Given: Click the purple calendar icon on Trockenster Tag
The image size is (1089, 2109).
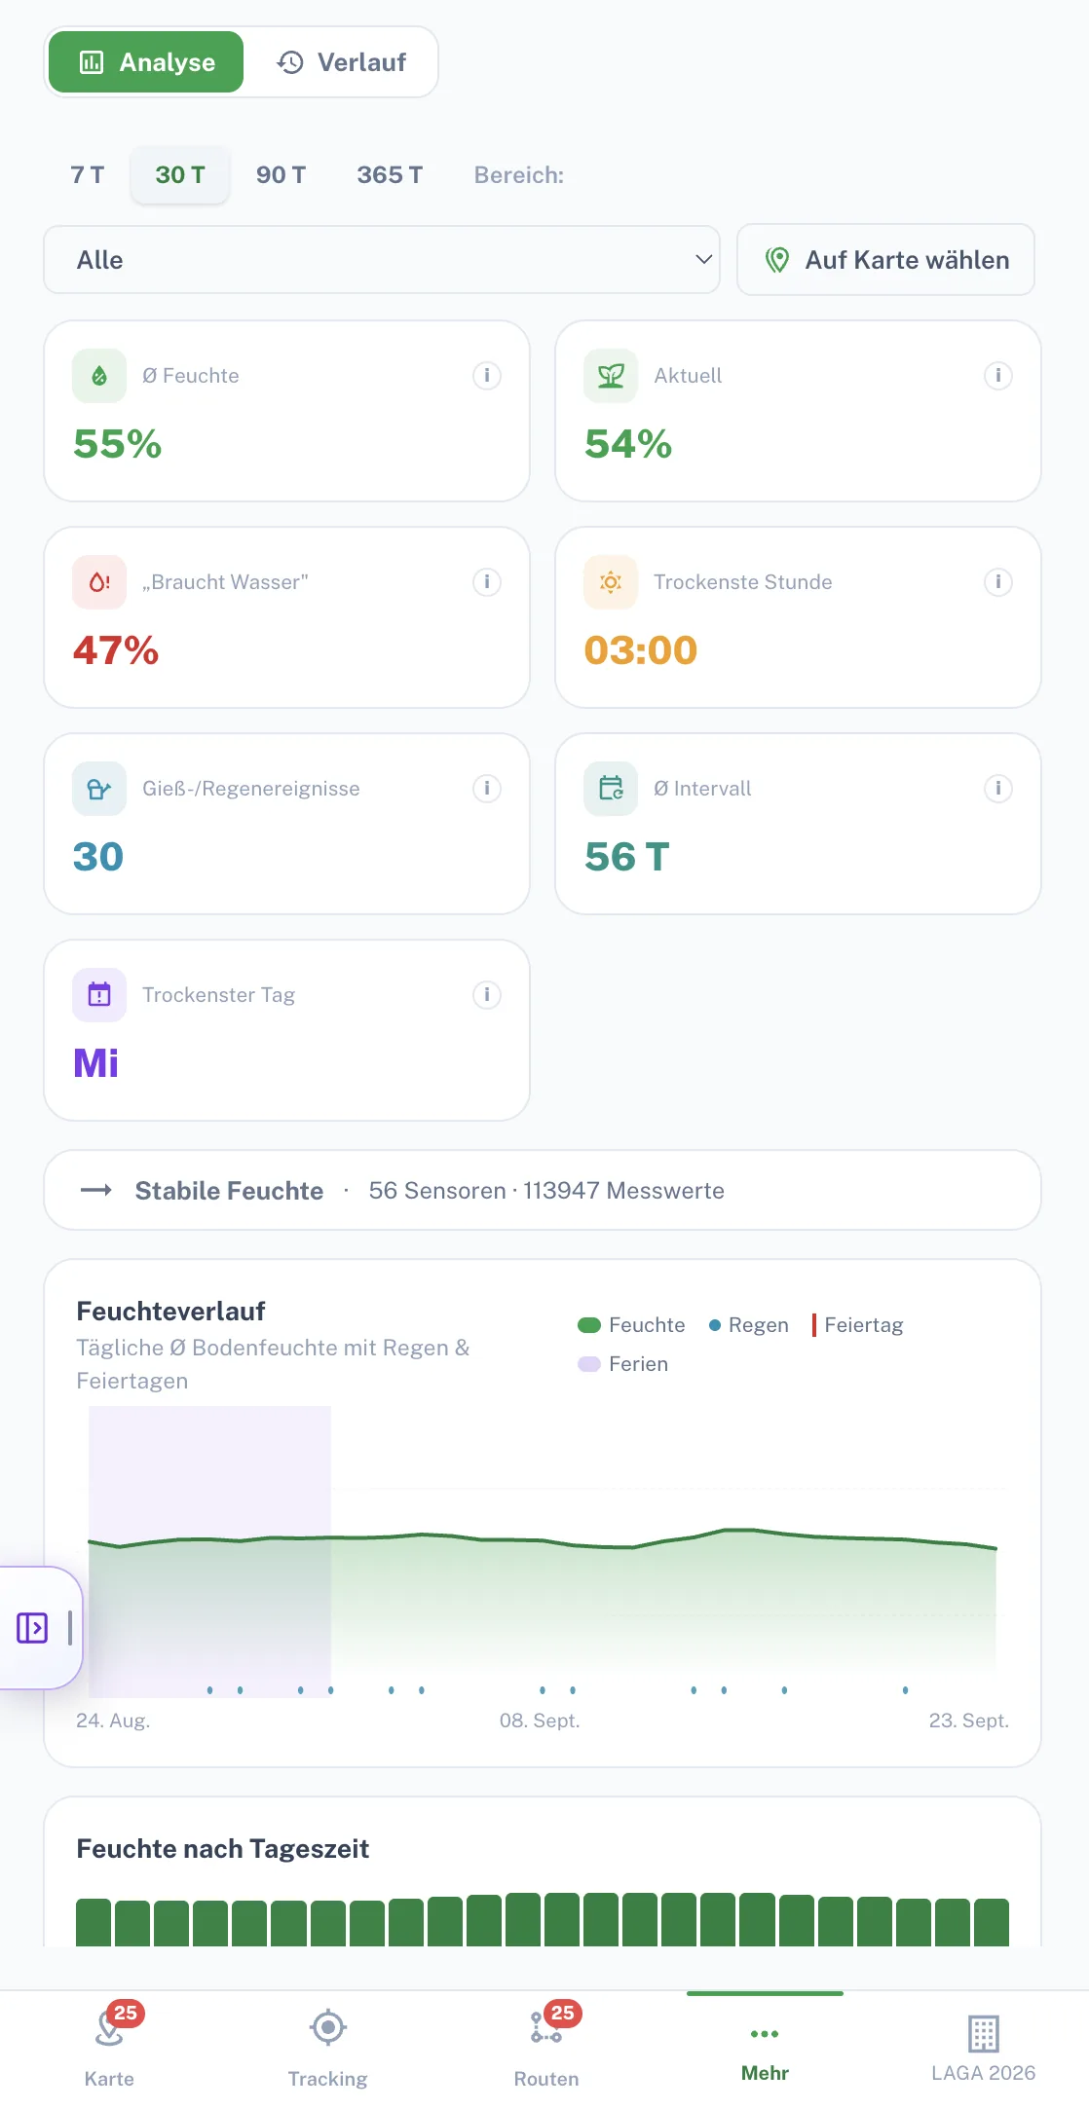Looking at the screenshot, I should point(99,995).
